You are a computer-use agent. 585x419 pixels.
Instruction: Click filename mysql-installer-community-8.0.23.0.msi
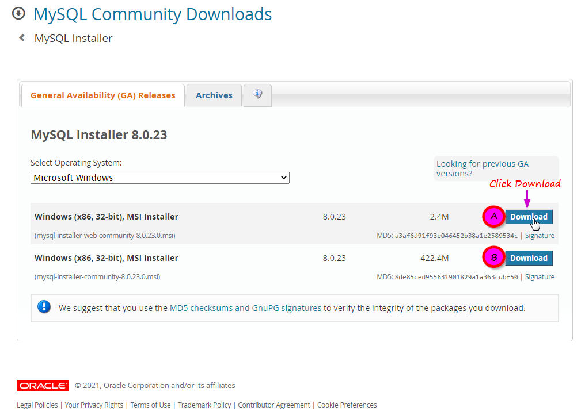click(97, 276)
